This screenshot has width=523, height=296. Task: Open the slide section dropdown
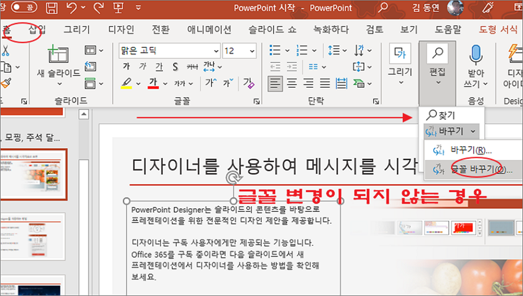94,83
